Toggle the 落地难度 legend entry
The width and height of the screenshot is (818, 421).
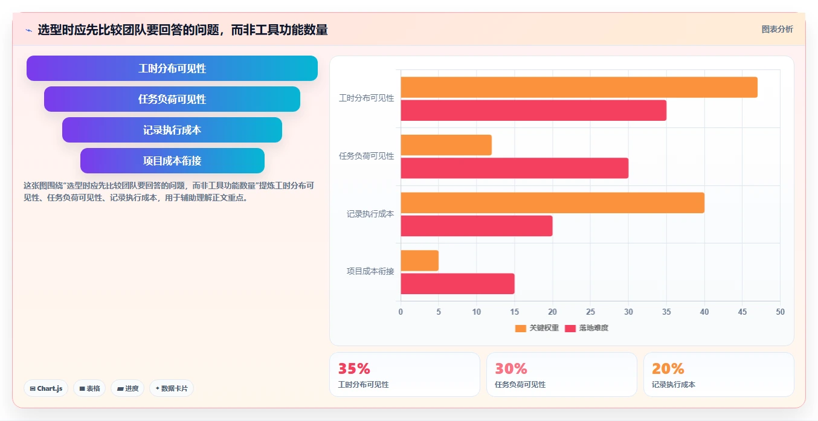tap(586, 328)
